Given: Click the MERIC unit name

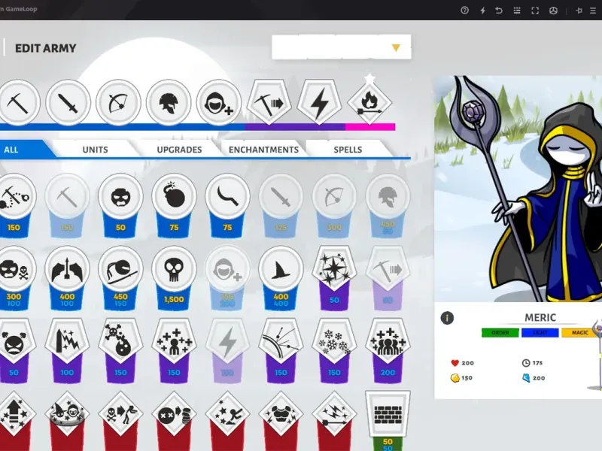Looking at the screenshot, I should pyautogui.click(x=540, y=317).
